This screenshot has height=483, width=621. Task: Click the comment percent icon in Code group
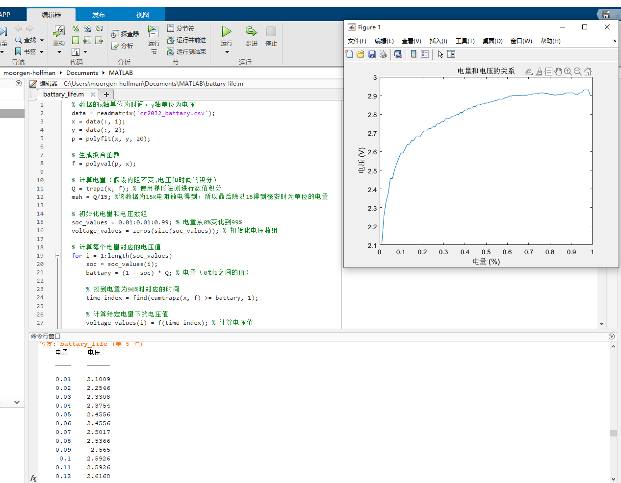[x=76, y=29]
